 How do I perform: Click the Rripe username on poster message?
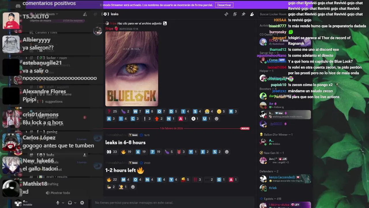point(109,29)
